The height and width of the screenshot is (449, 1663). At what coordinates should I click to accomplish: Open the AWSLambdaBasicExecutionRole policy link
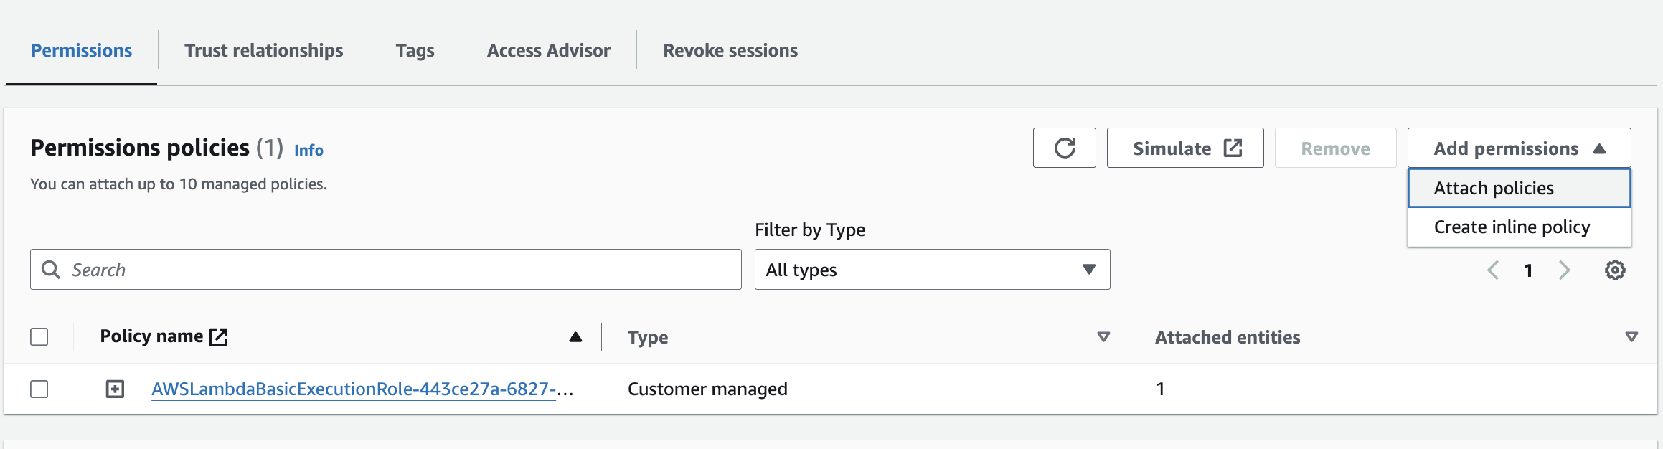[354, 389]
